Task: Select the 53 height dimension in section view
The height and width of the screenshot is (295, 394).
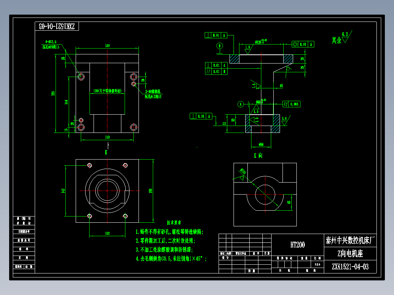Action: pos(224,123)
